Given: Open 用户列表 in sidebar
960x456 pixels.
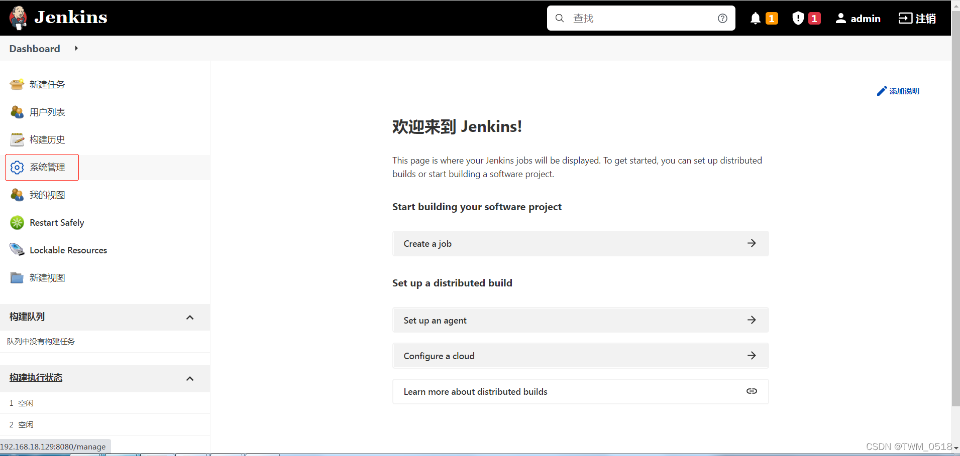Looking at the screenshot, I should click(47, 112).
